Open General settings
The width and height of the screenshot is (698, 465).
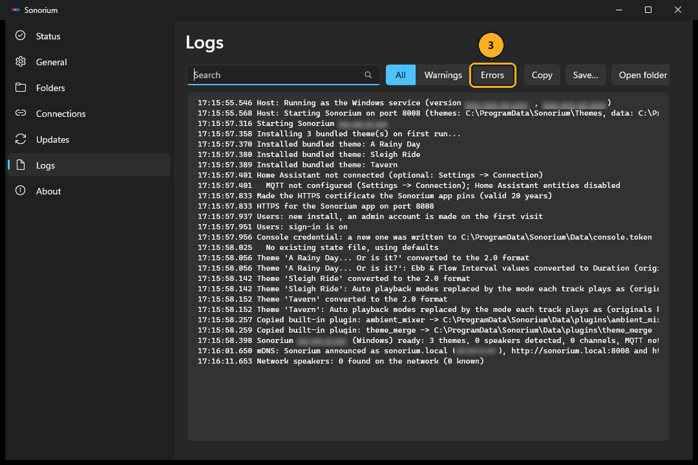[89, 62]
